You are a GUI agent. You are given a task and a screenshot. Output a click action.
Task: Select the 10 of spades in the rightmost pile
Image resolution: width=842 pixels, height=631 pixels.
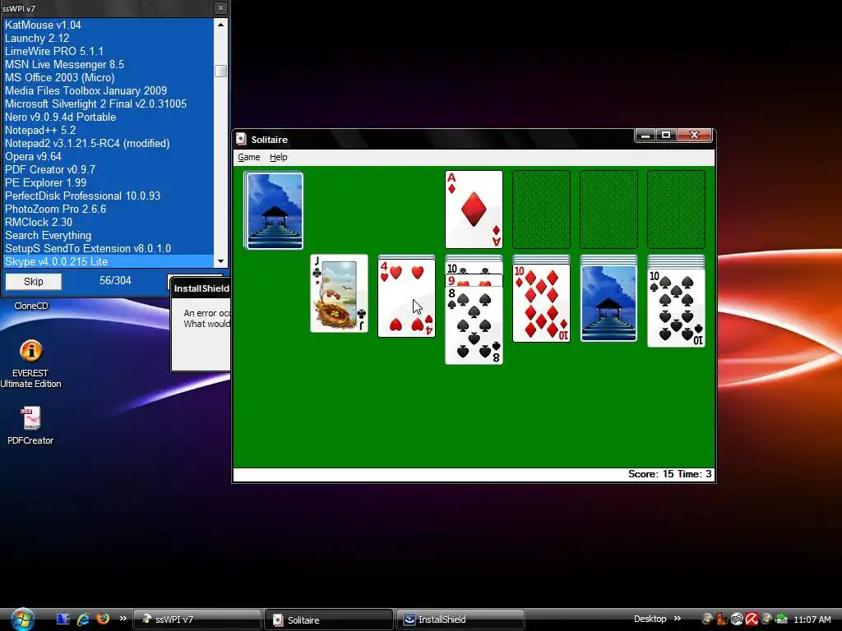point(676,308)
